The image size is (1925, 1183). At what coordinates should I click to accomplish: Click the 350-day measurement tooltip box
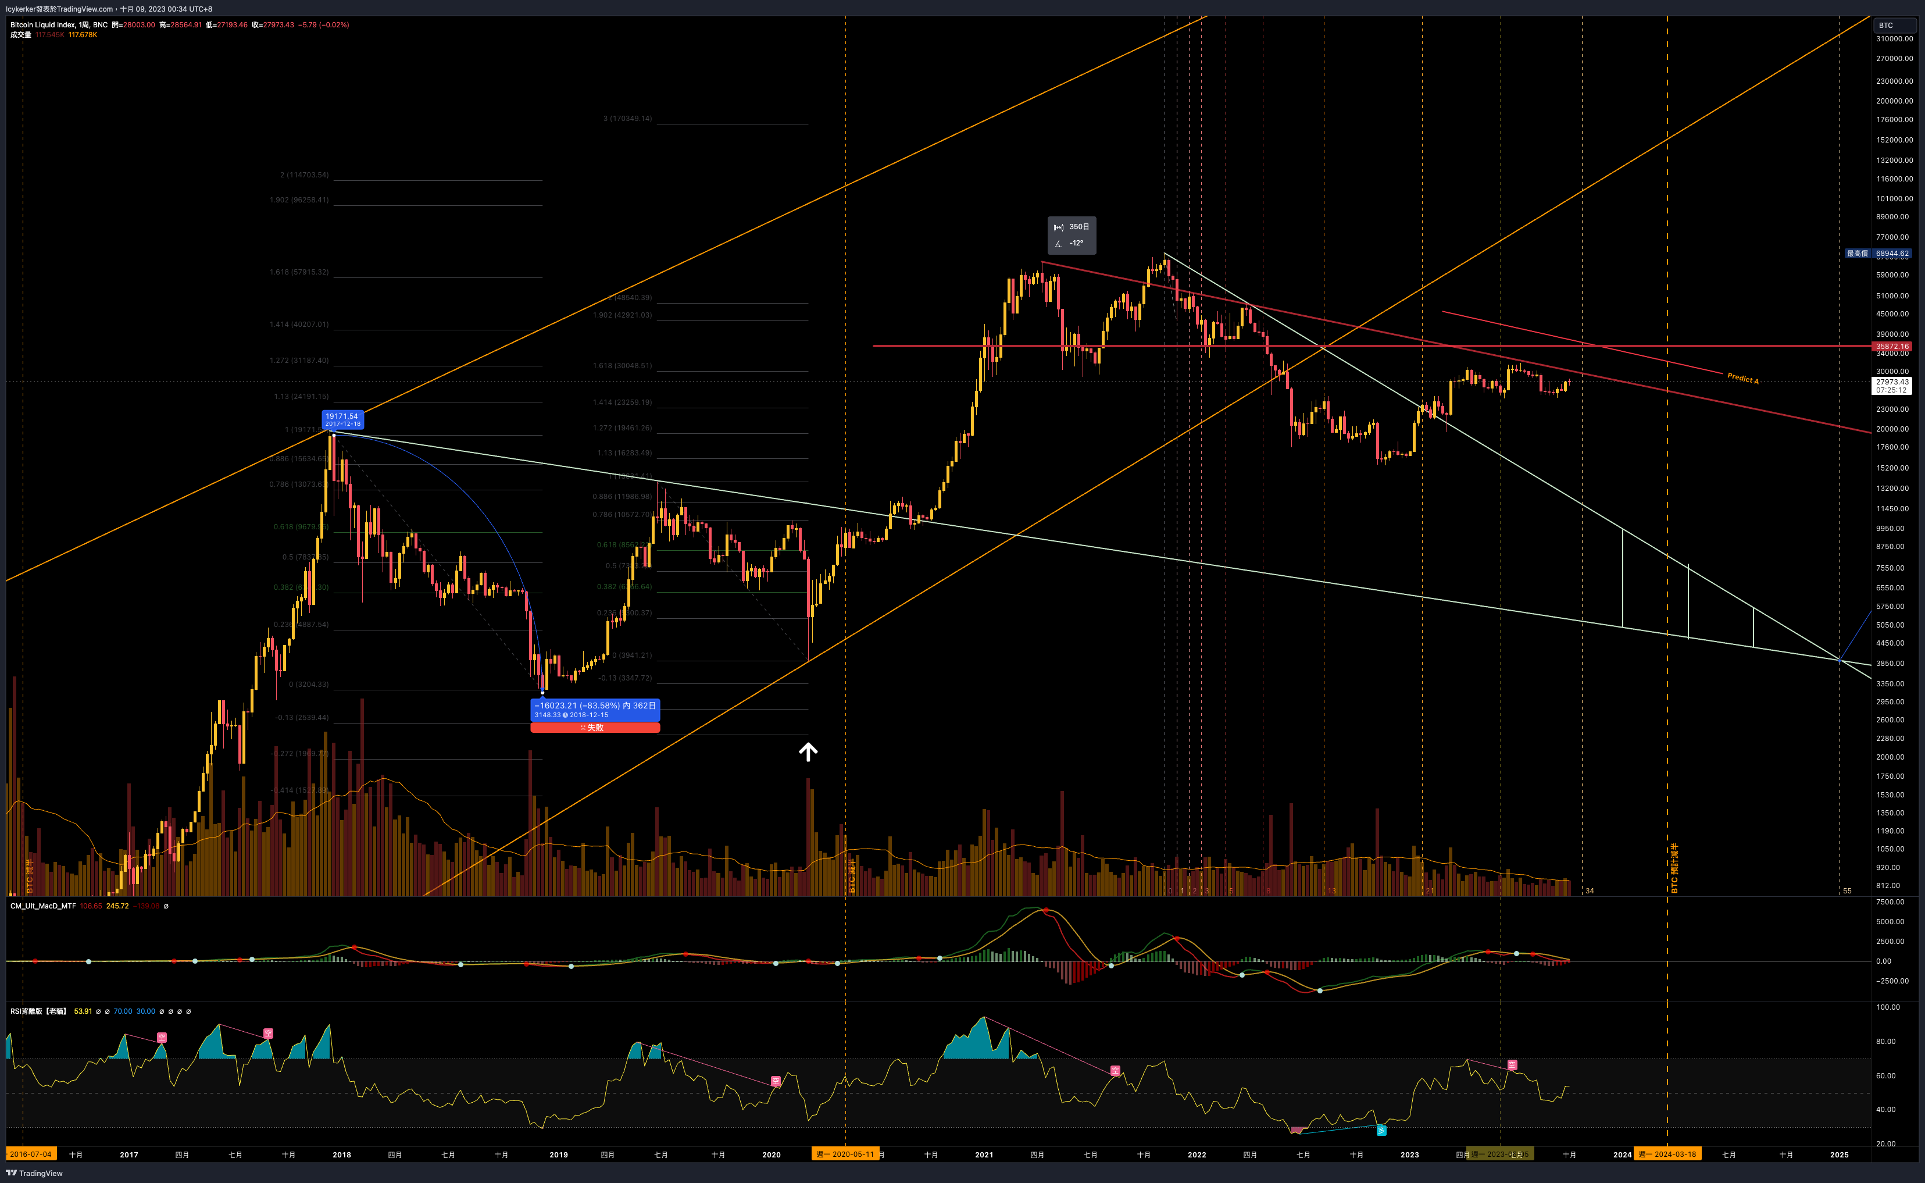click(x=1071, y=235)
